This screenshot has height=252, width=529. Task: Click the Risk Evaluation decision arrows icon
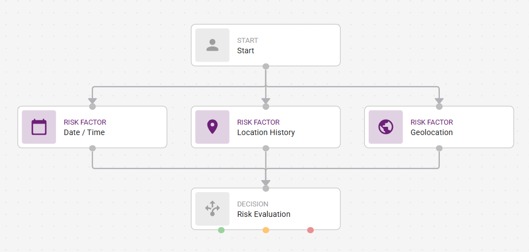point(212,209)
